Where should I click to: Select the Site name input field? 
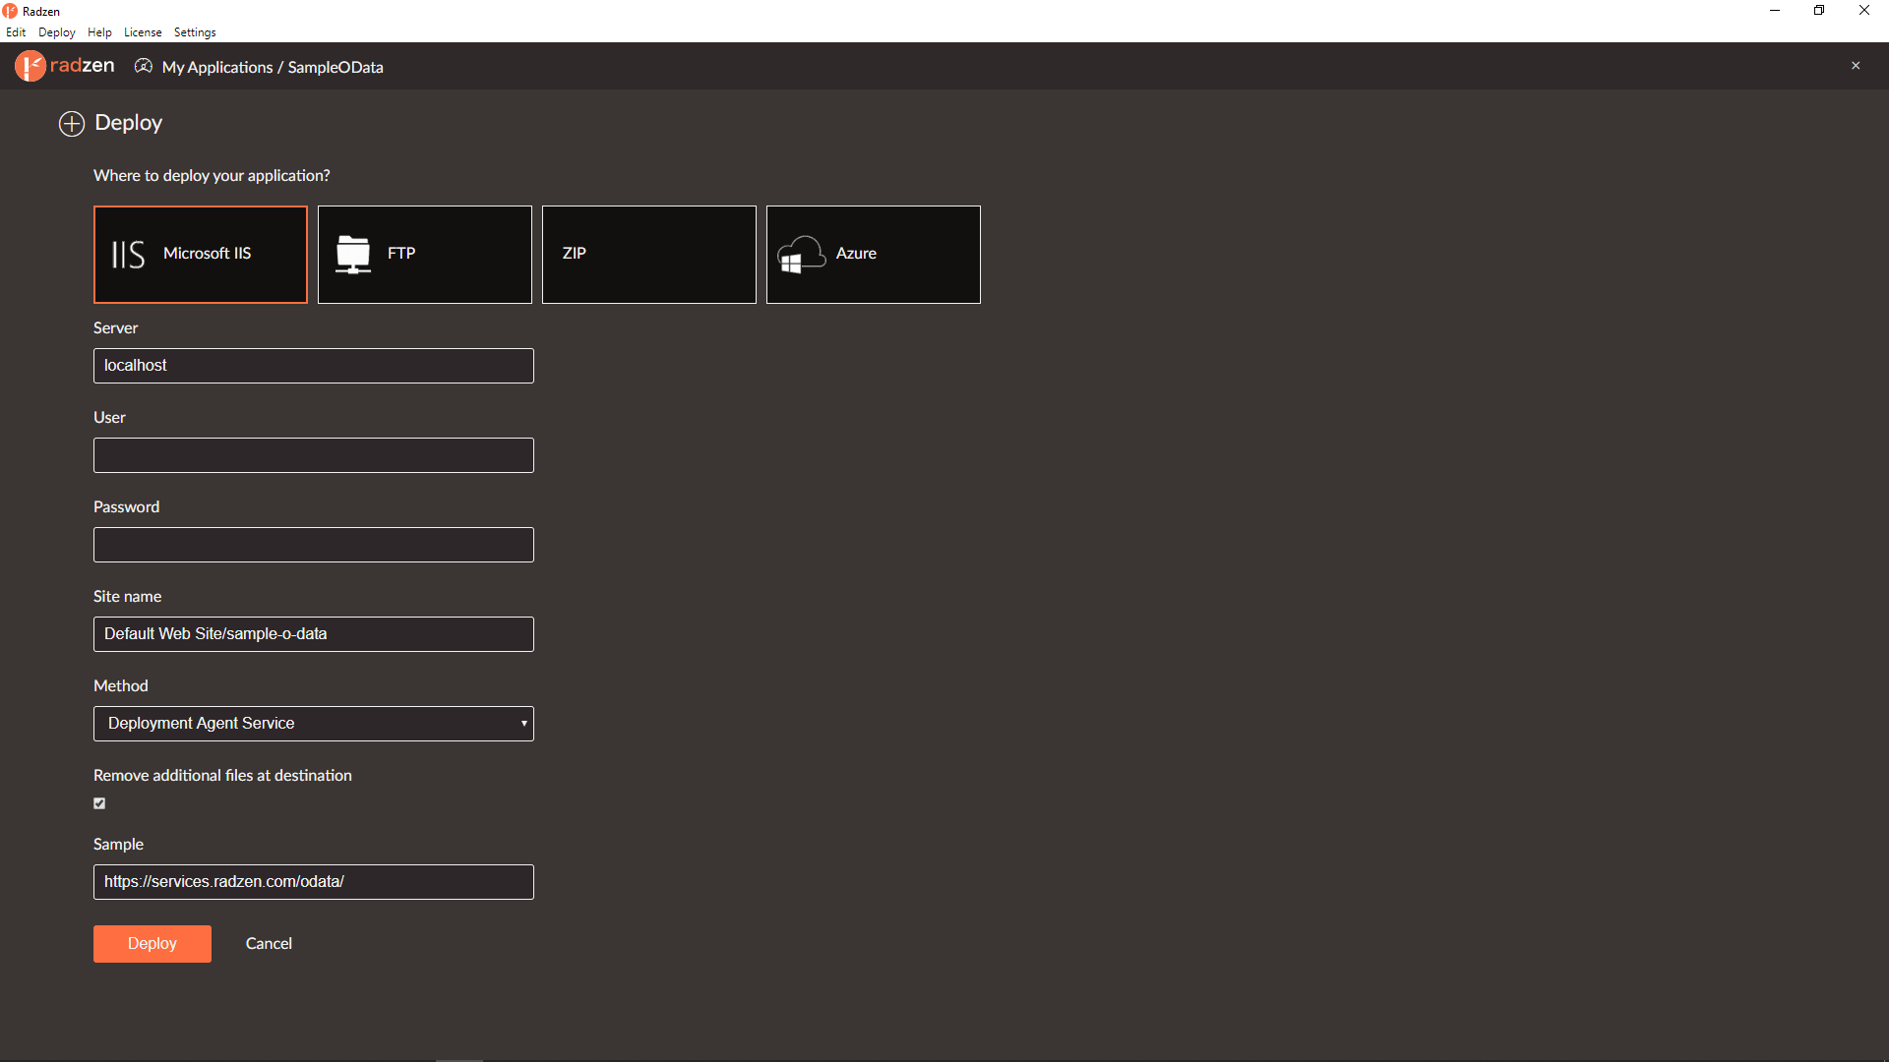point(313,634)
